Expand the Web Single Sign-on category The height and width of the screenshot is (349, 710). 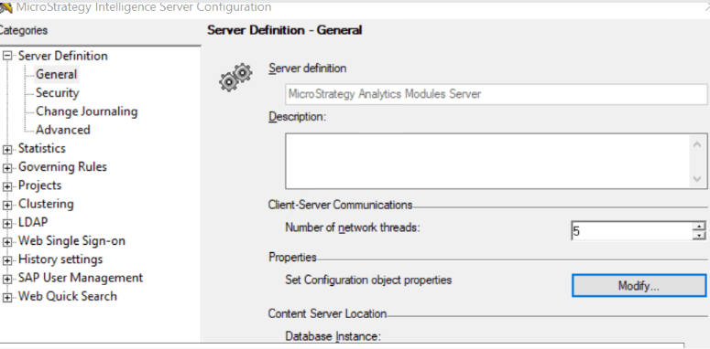[x=7, y=242]
